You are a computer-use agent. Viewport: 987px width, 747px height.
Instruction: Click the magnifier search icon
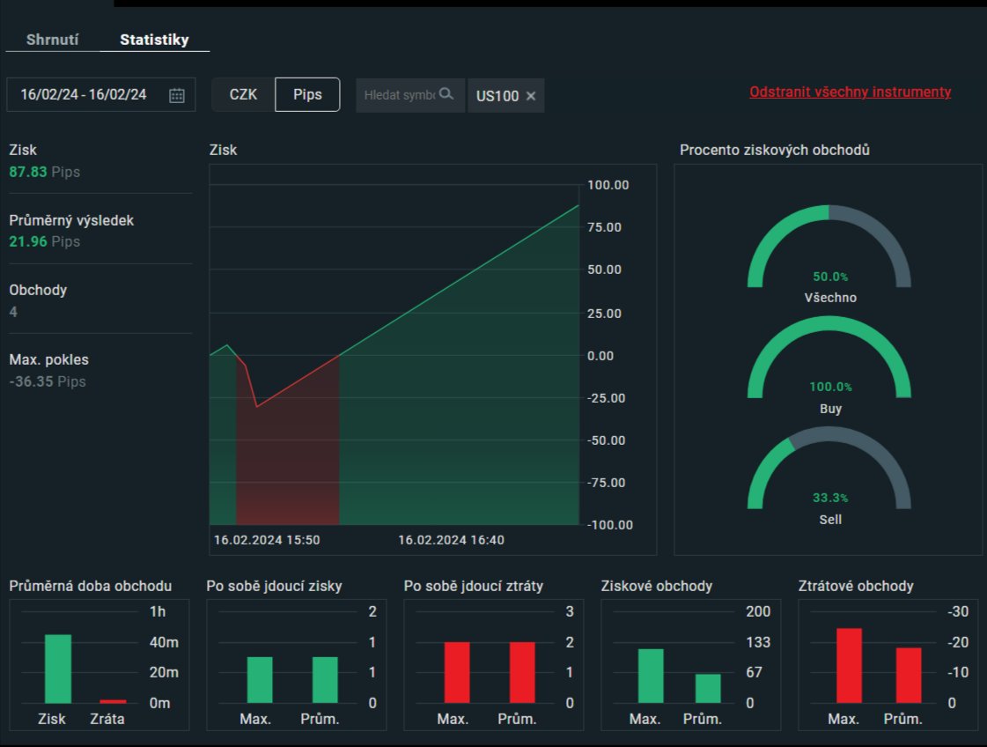(x=446, y=94)
